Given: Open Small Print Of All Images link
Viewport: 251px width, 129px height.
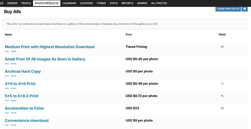Looking at the screenshot, I should pos(45,59).
